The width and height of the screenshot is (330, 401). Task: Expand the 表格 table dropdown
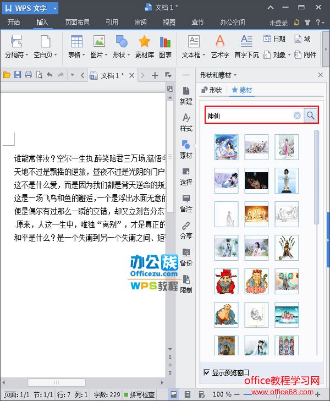76,55
